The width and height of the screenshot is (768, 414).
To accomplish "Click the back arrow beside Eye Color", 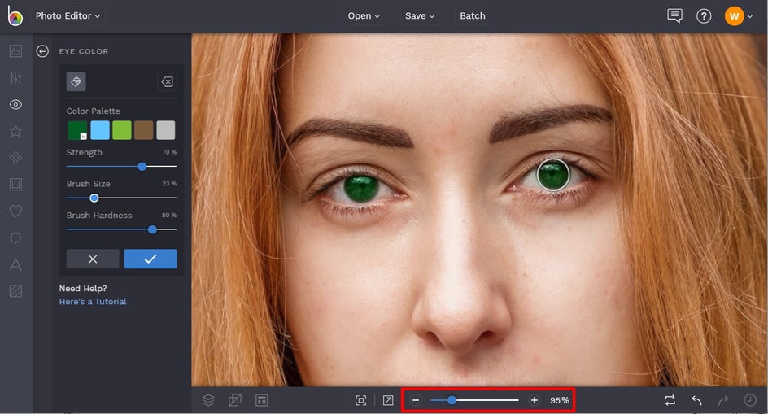I will pyautogui.click(x=42, y=51).
